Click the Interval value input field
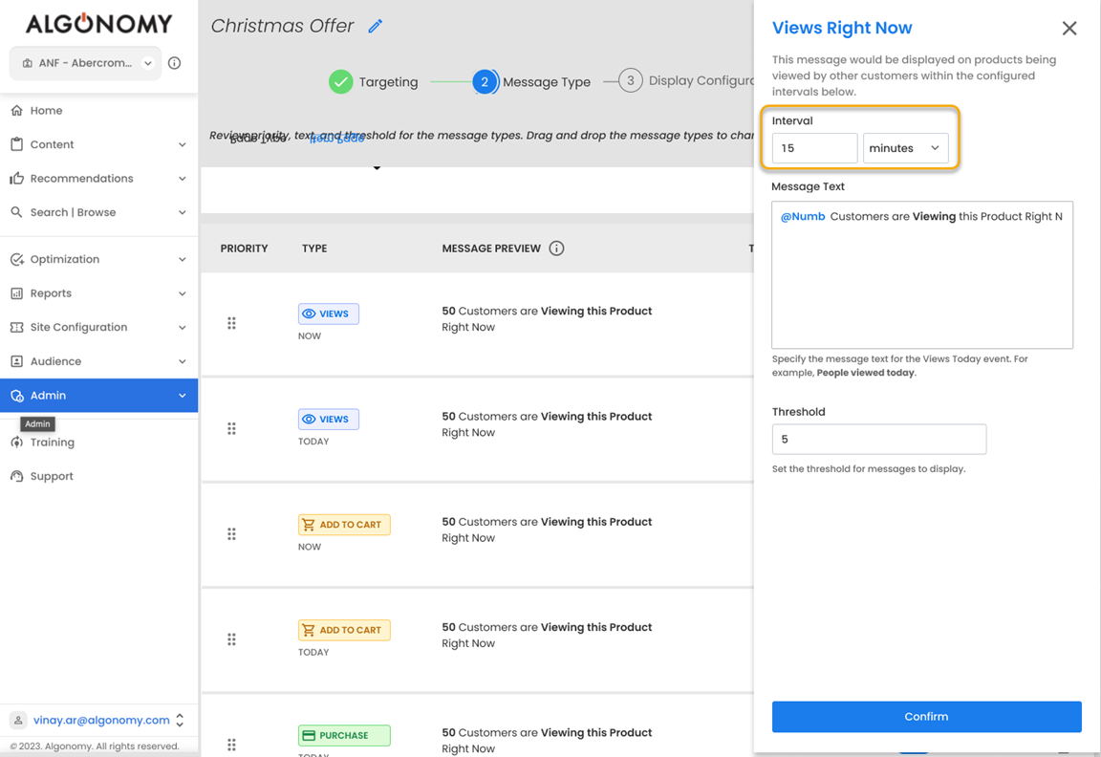The image size is (1101, 757). click(x=814, y=148)
